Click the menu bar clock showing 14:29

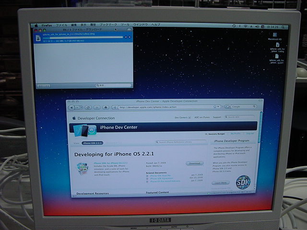[272, 27]
